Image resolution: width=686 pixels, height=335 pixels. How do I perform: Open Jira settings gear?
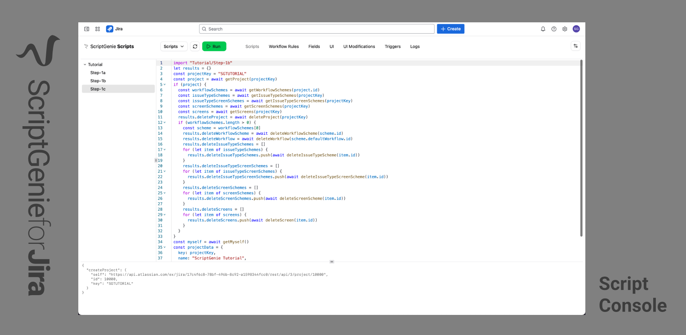tap(565, 29)
